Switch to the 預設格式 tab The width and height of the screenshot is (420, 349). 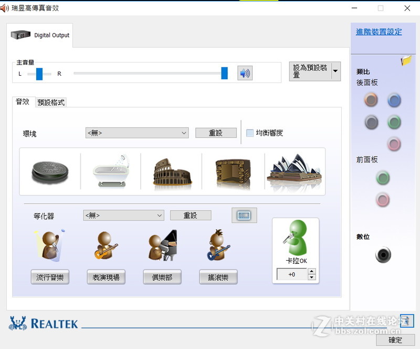(51, 102)
